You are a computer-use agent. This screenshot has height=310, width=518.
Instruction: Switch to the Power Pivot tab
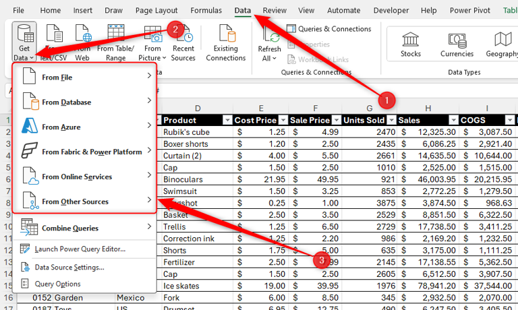coord(469,10)
